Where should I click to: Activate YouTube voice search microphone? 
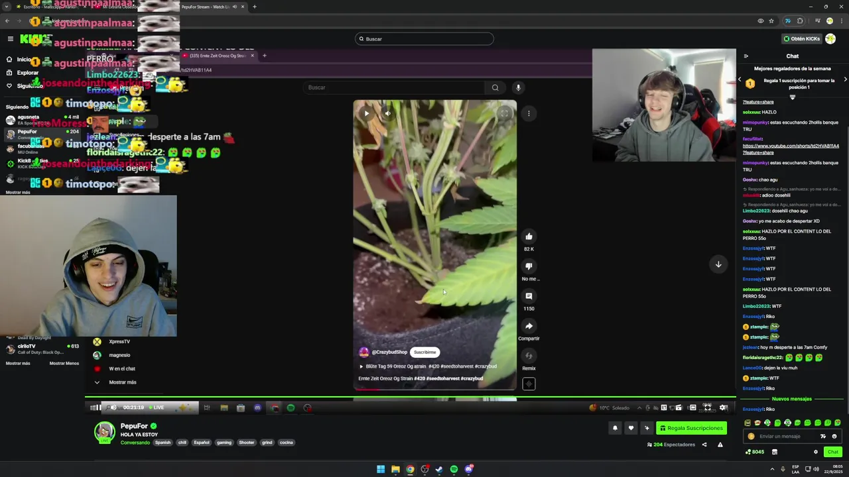[x=518, y=87]
